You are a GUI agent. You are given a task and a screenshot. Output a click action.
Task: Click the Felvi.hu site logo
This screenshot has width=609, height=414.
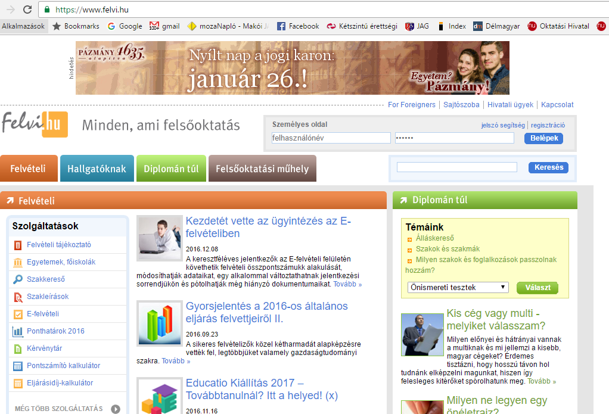[x=35, y=124]
